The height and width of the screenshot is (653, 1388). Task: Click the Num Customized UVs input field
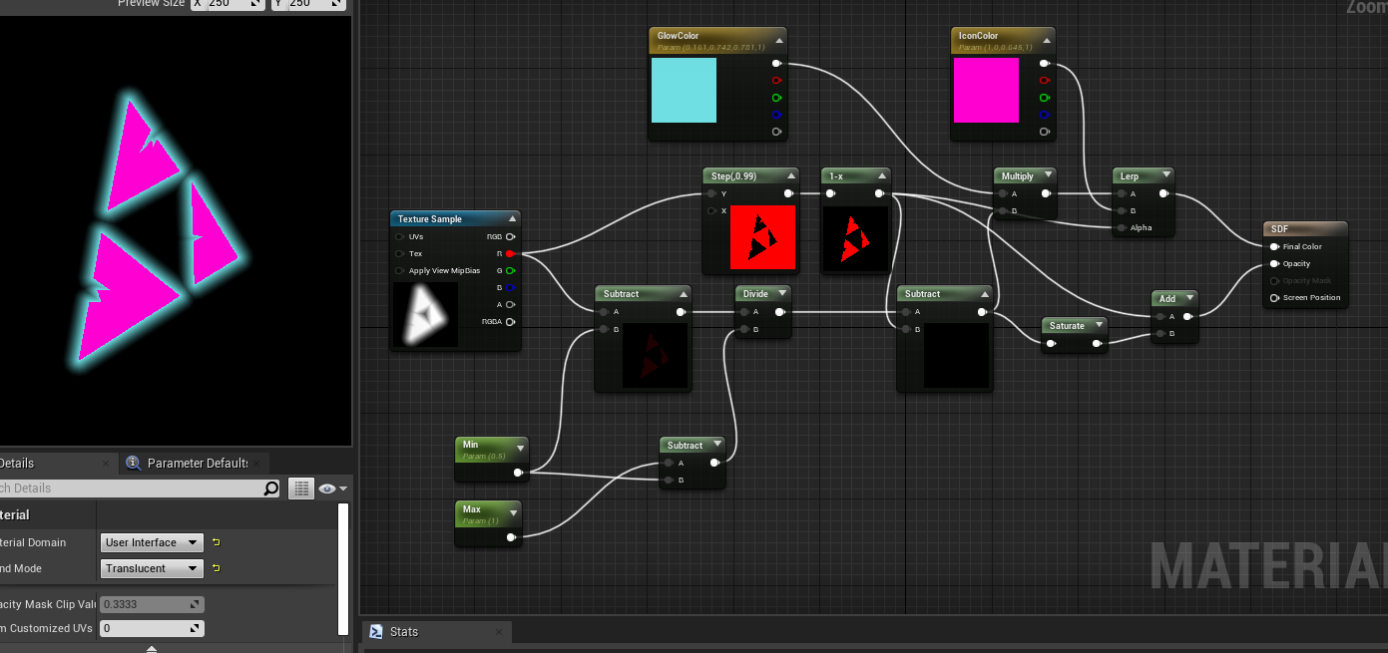click(x=146, y=629)
